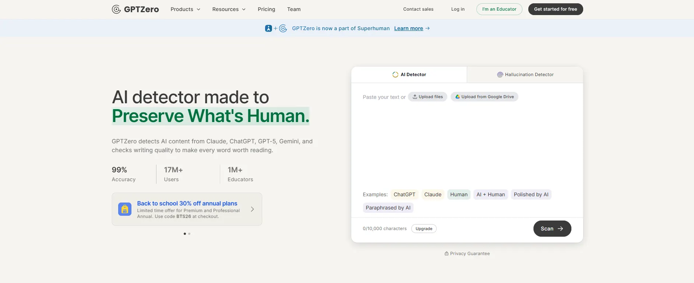Click the Upload files button

428,97
